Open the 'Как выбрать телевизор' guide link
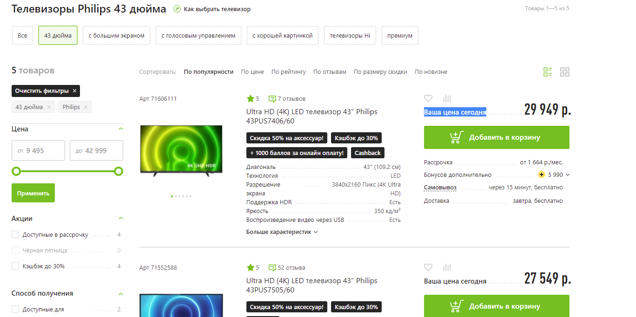Viewport: 636px width, 317px height. tap(217, 9)
